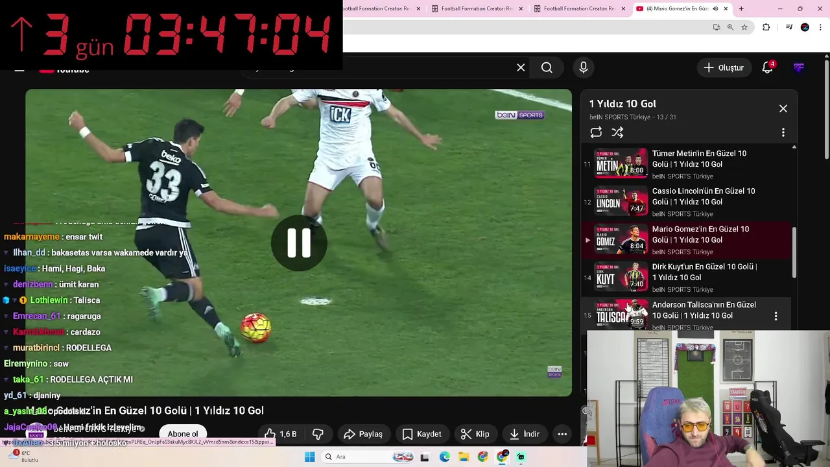Open the 1 Yıldız 10 Gol playlist title

point(622,104)
